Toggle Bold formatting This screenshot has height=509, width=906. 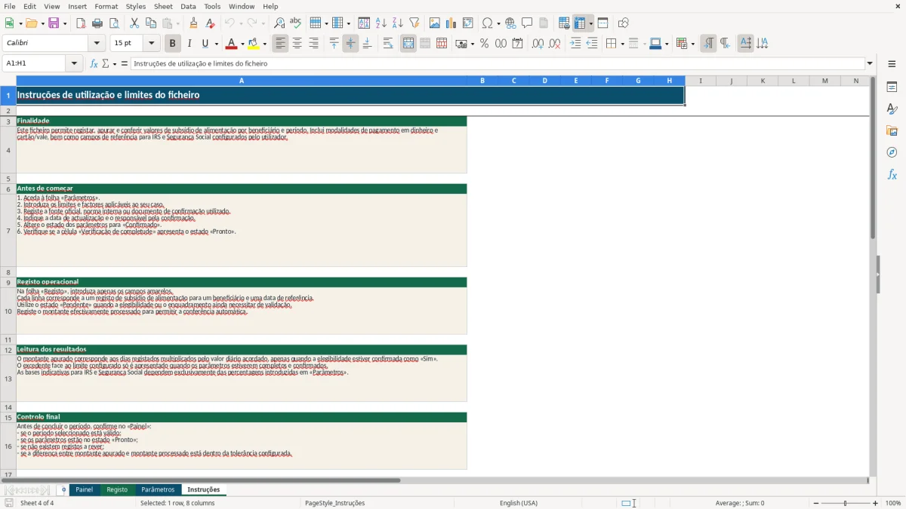(x=173, y=44)
